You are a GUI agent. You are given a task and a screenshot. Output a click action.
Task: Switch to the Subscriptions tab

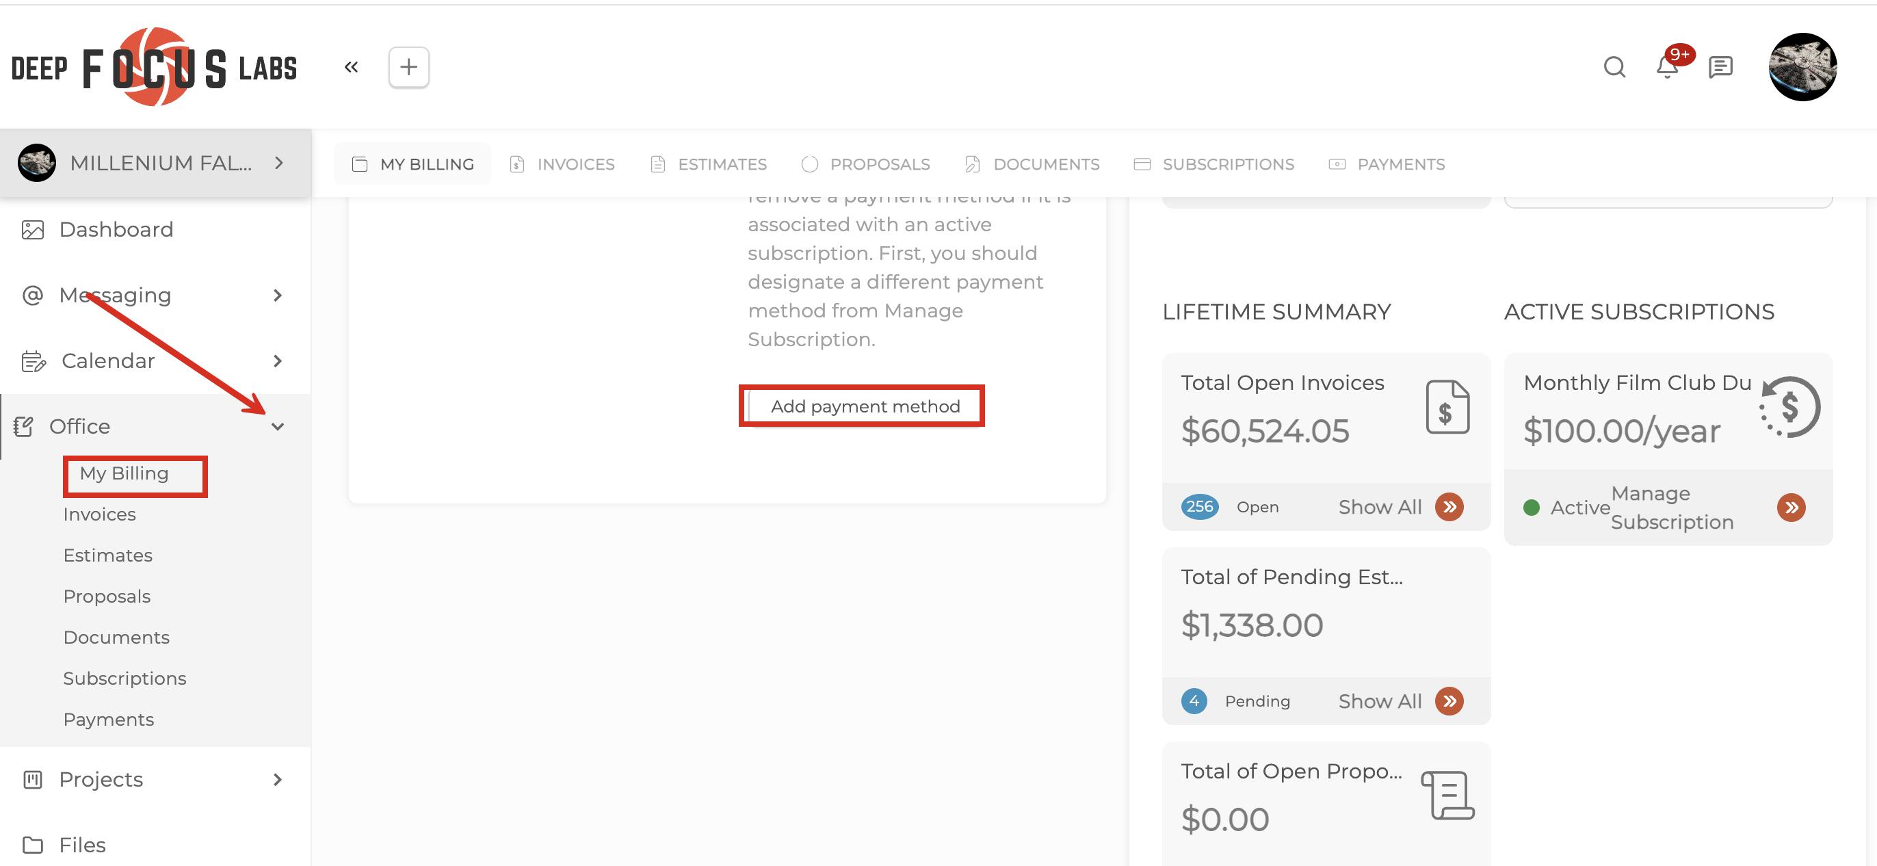1214,164
